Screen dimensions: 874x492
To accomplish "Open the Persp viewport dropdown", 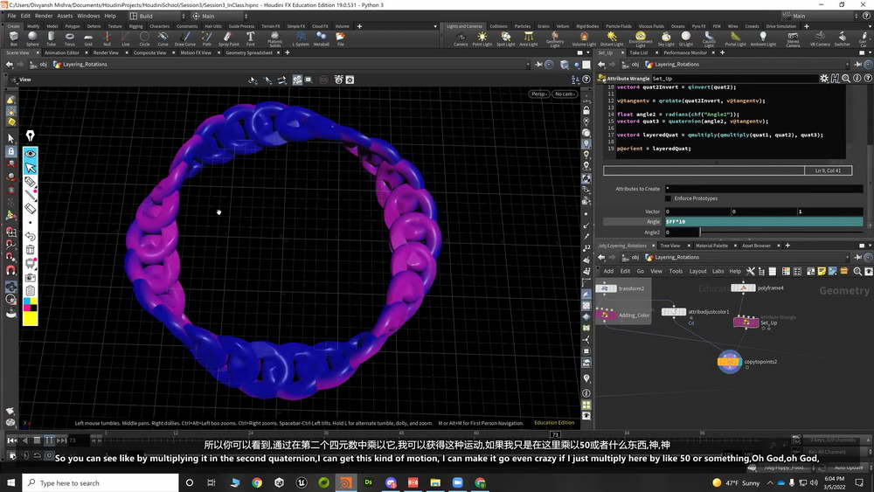I will 538,94.
